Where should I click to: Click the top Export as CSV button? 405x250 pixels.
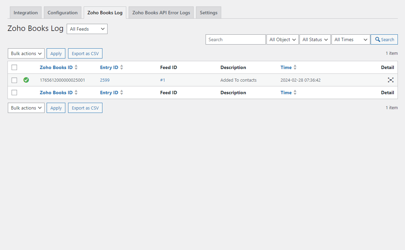(x=85, y=53)
